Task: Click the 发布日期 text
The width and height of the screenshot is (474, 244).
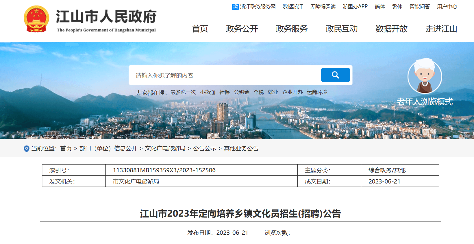Action: click(x=218, y=233)
